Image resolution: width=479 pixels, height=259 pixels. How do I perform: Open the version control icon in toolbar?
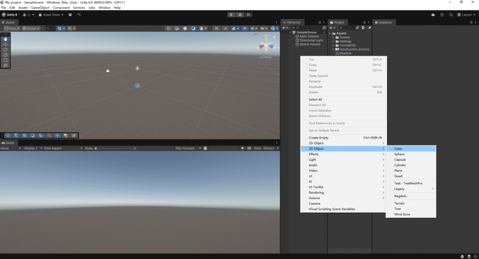click(x=79, y=14)
